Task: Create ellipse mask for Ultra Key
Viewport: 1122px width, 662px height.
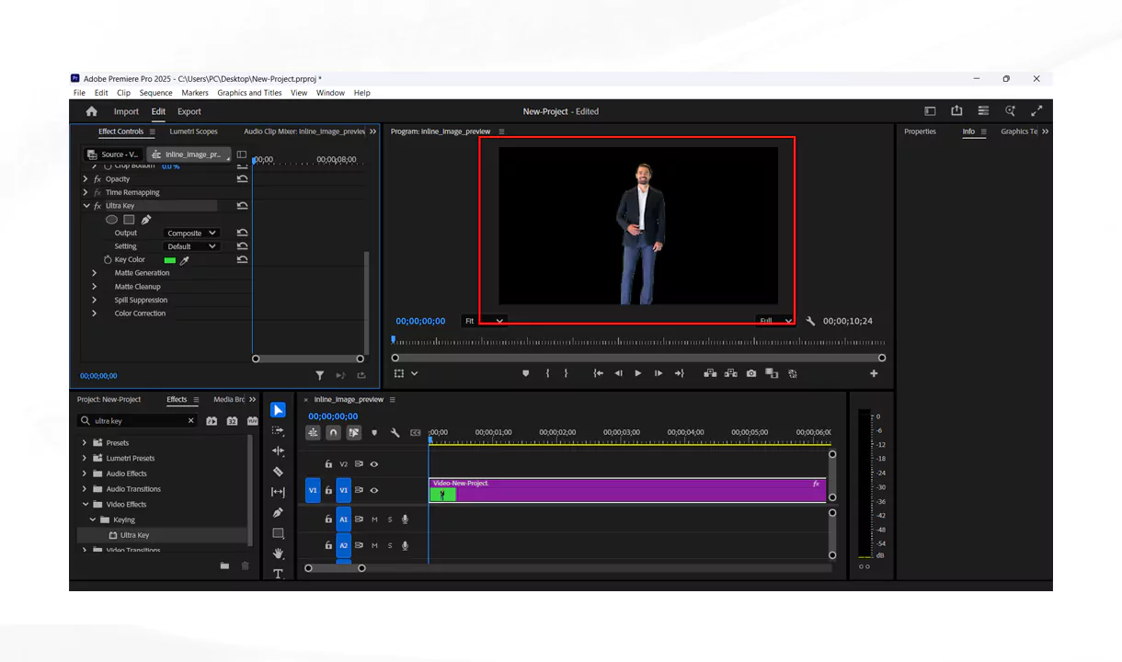Action: [111, 220]
